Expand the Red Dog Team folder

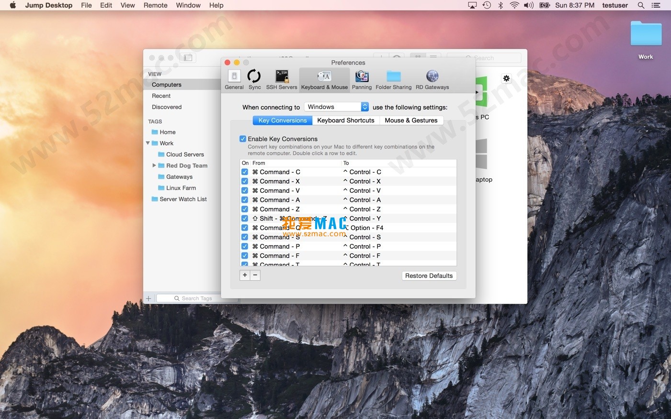coord(154,165)
